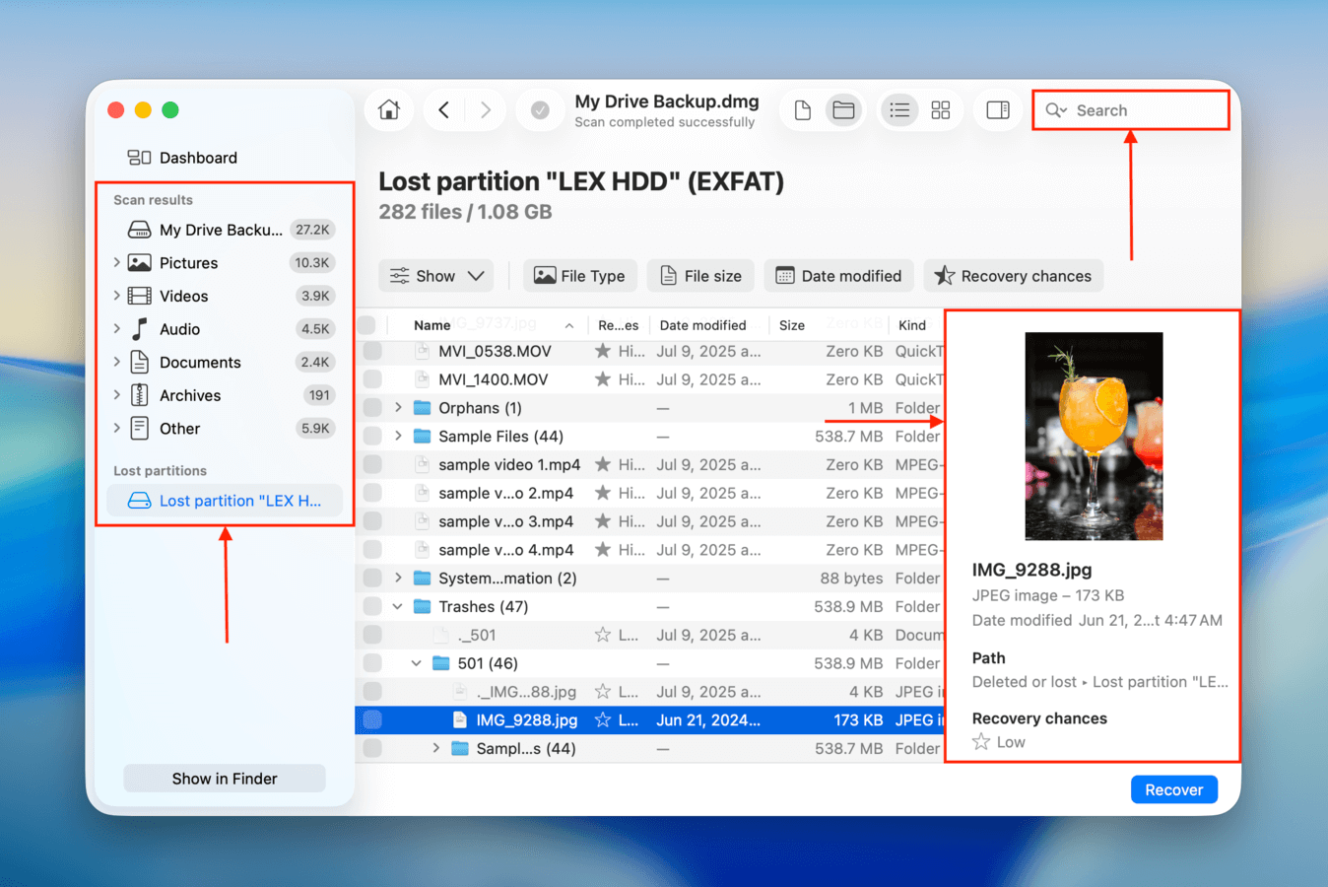
Task: Toggle the preview panel icon
Action: (997, 109)
